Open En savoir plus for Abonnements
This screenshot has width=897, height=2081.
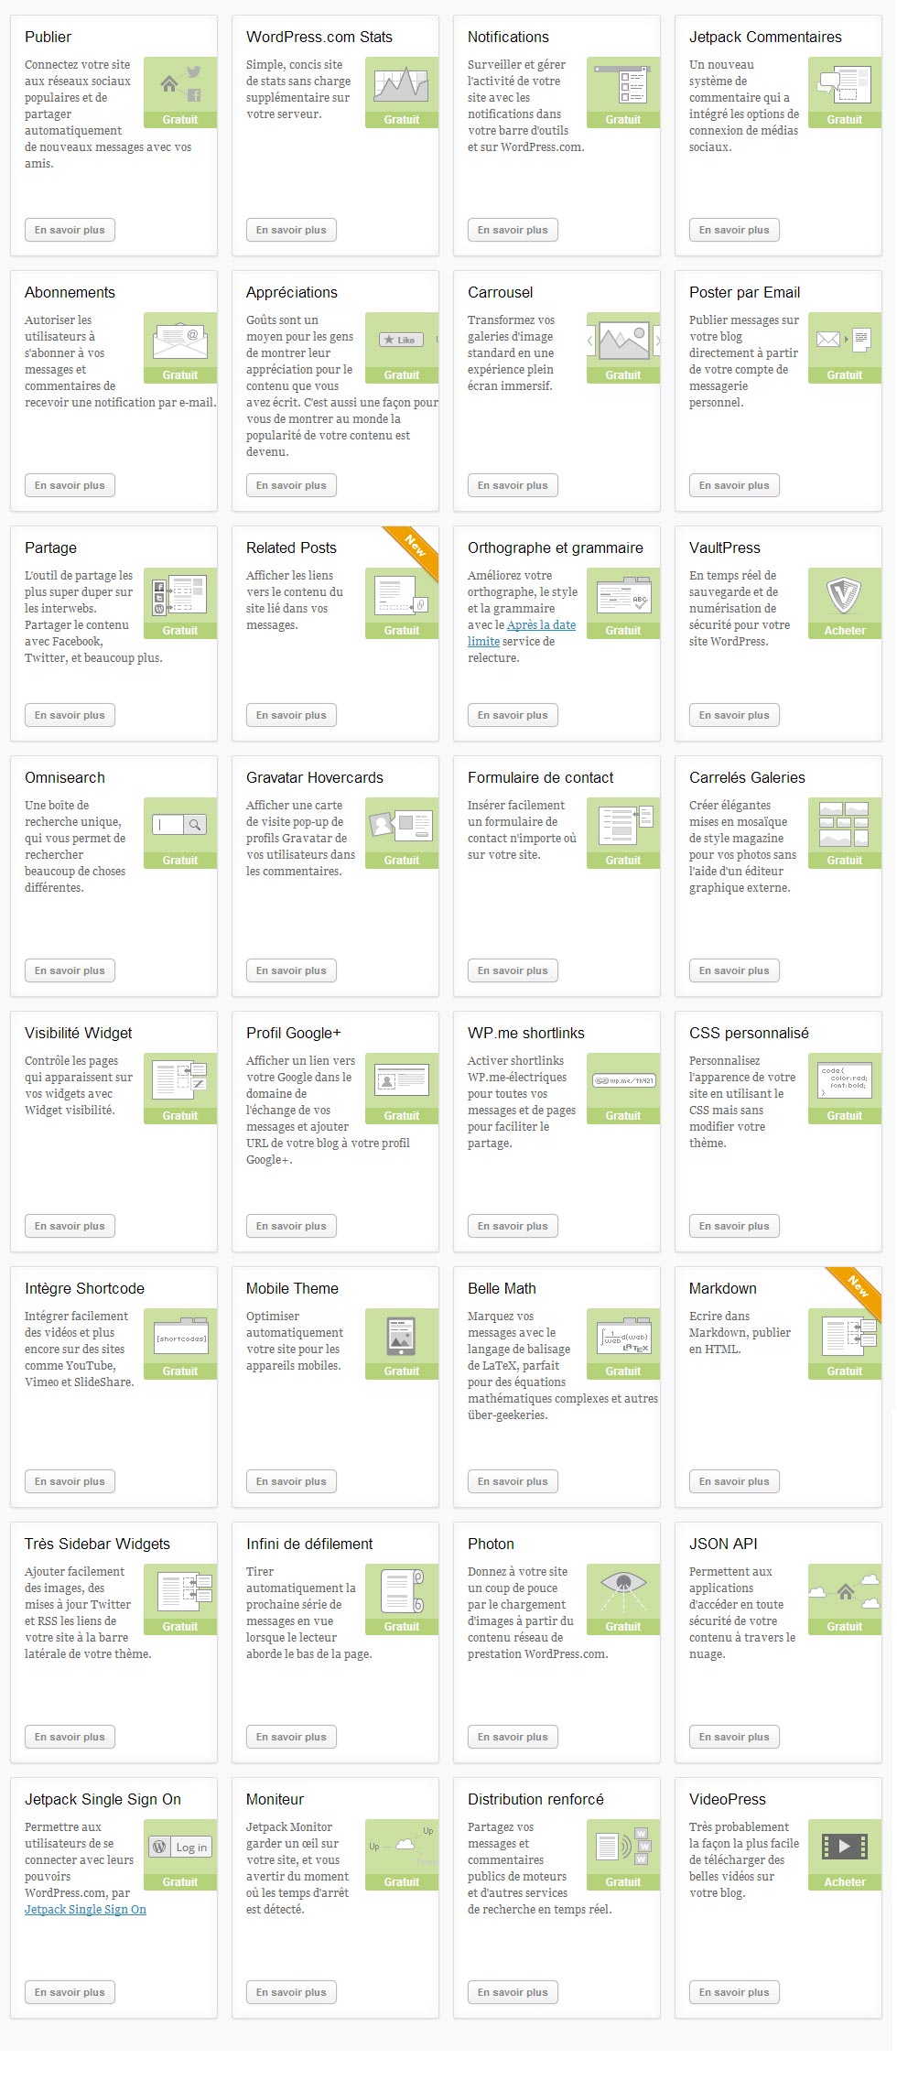click(70, 485)
